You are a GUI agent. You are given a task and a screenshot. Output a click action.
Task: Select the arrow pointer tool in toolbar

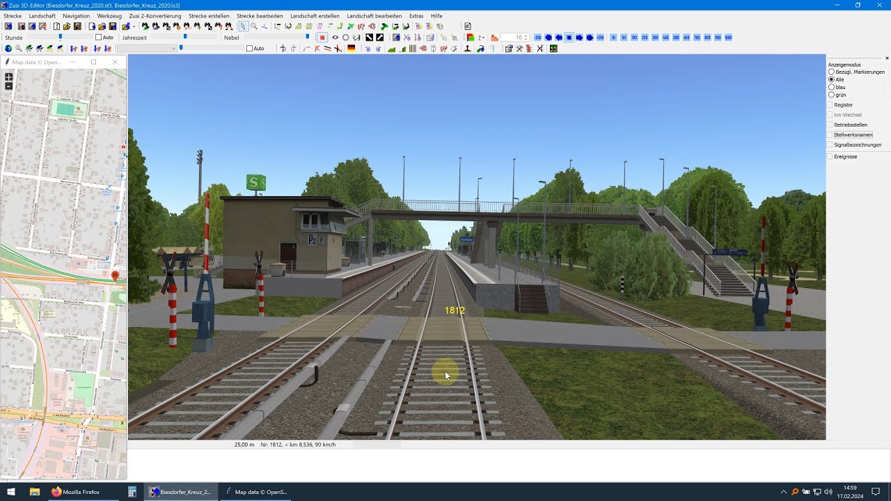click(x=243, y=26)
